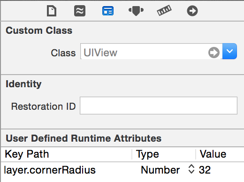Open the Quick Help inspector tab
244x182 pixels.
pyautogui.click(x=80, y=11)
